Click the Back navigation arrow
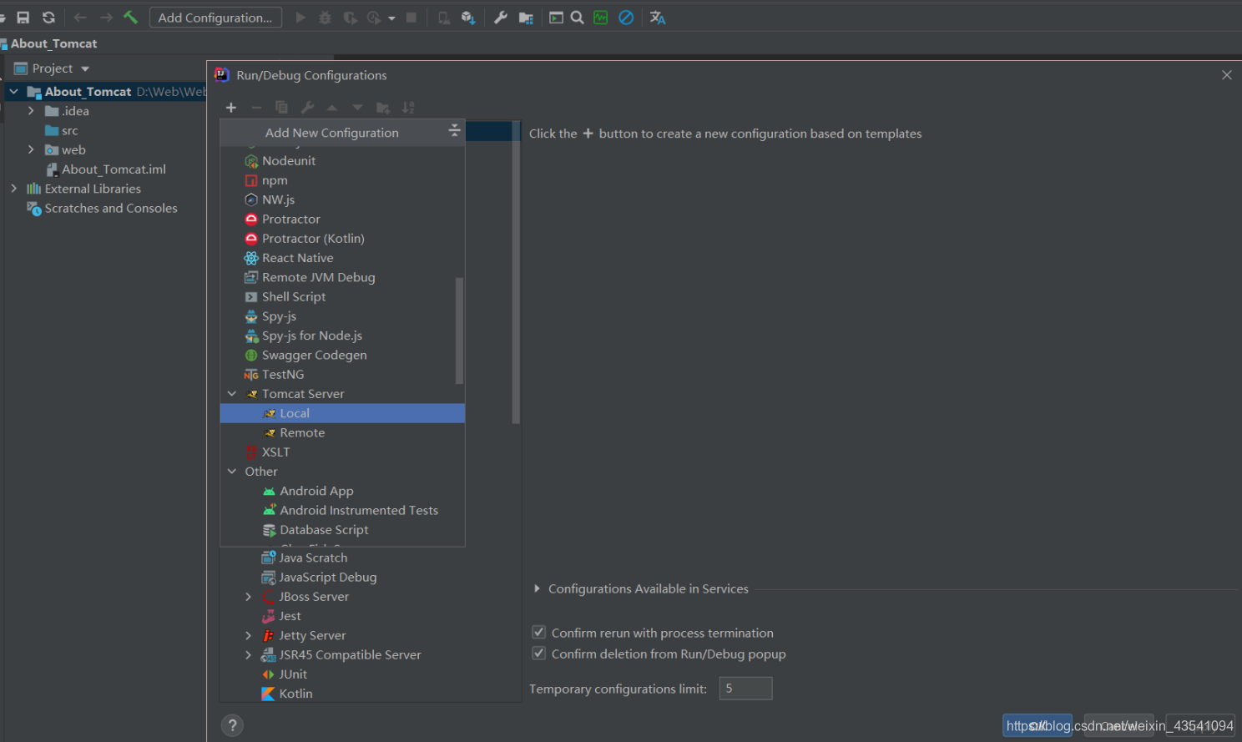The width and height of the screenshot is (1242, 742). (x=80, y=18)
